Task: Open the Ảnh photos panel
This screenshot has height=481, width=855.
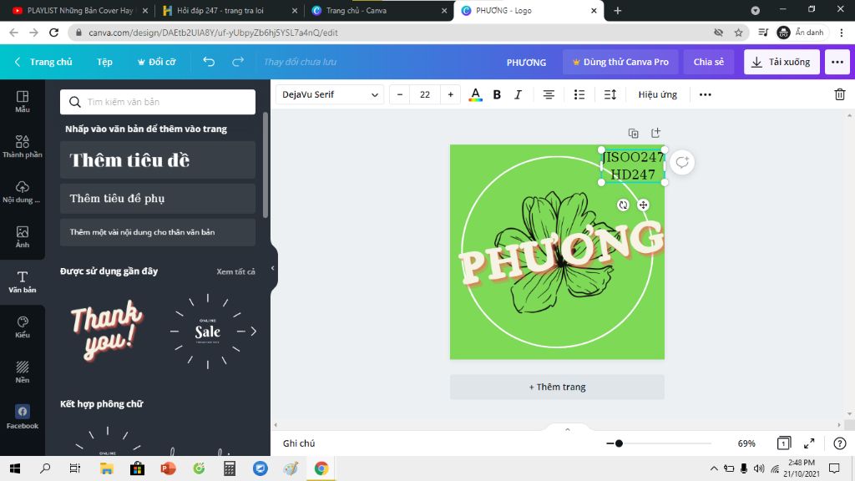Action: [x=23, y=236]
